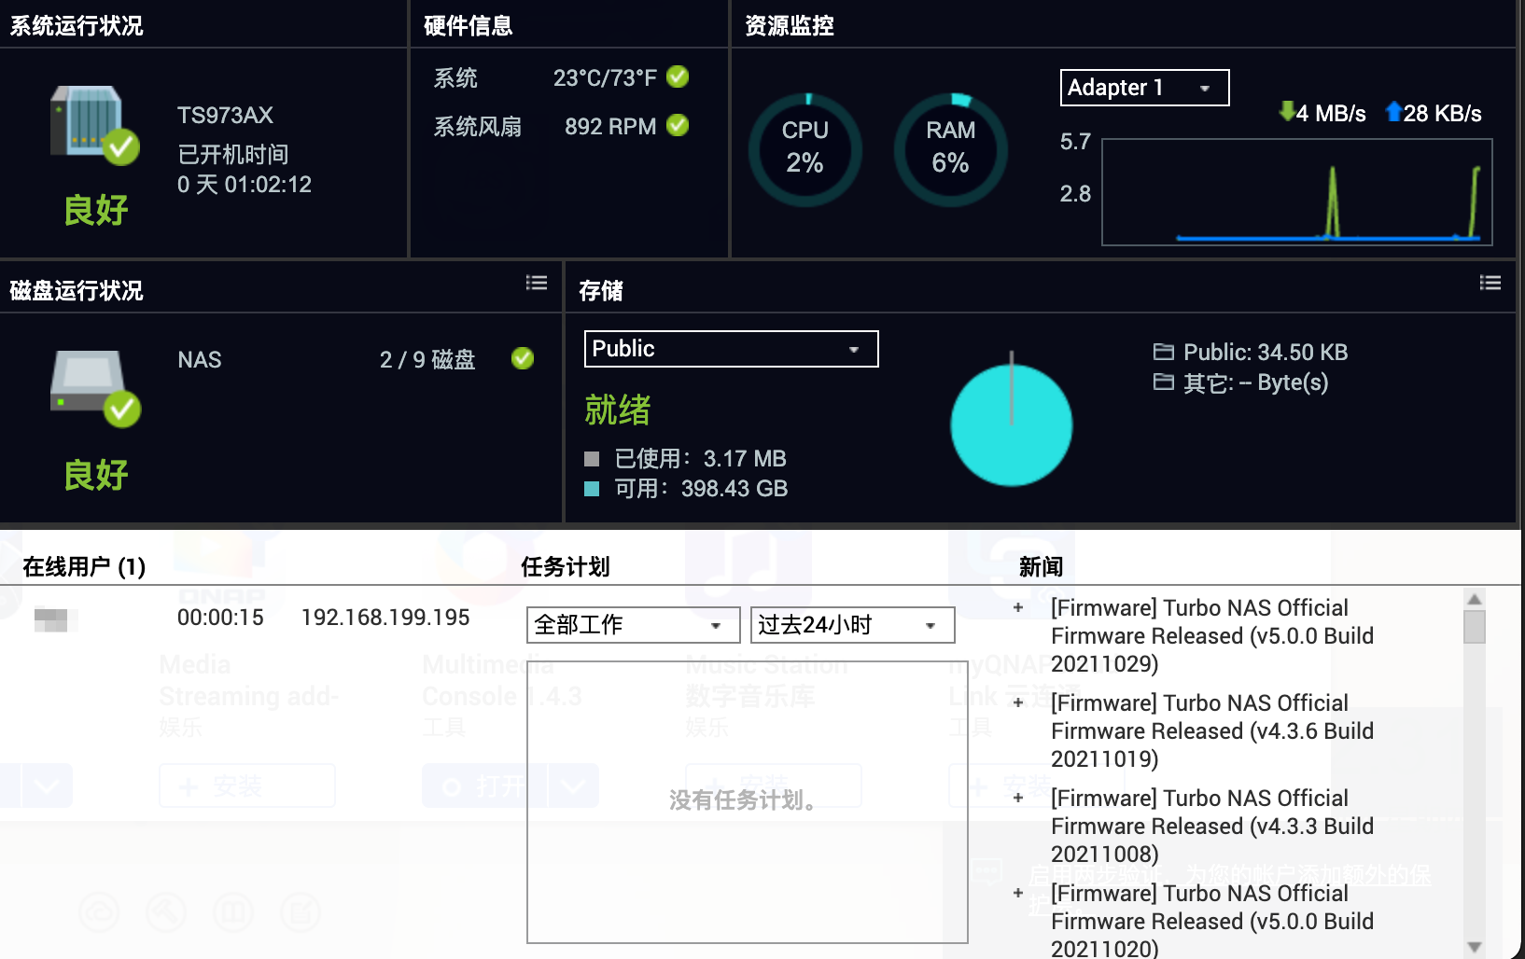Open the Adapter 1 network dropdown
Screen dimensions: 1525x959
[x=1144, y=88]
